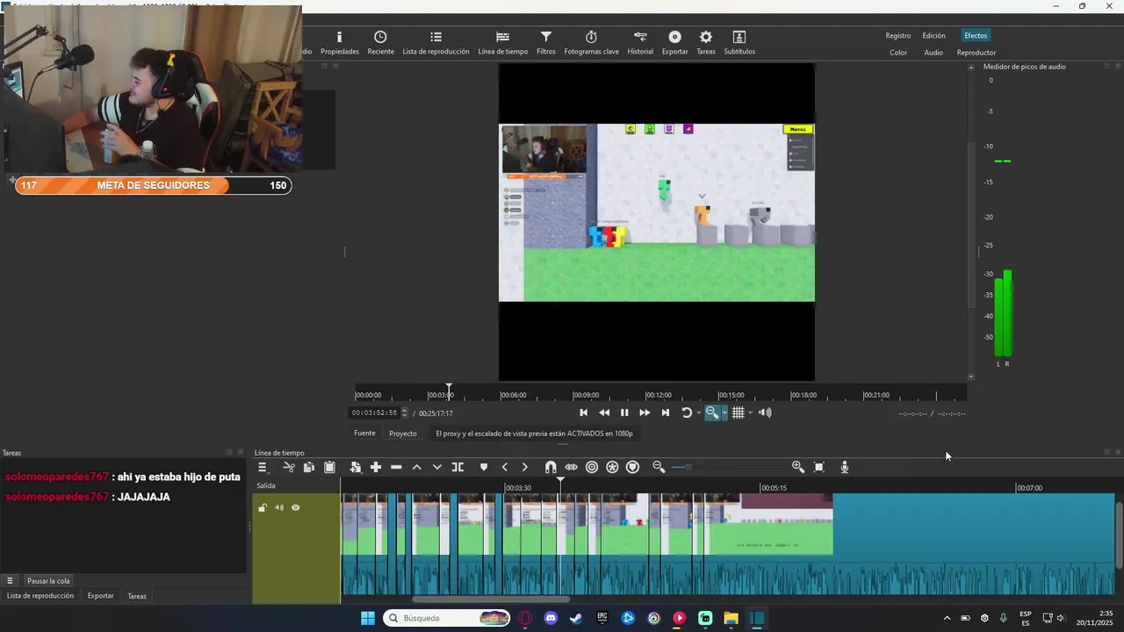Open the Reciente panel
The image size is (1124, 632).
tap(380, 42)
